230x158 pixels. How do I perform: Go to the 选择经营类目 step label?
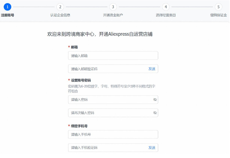pyautogui.click(x=166, y=15)
